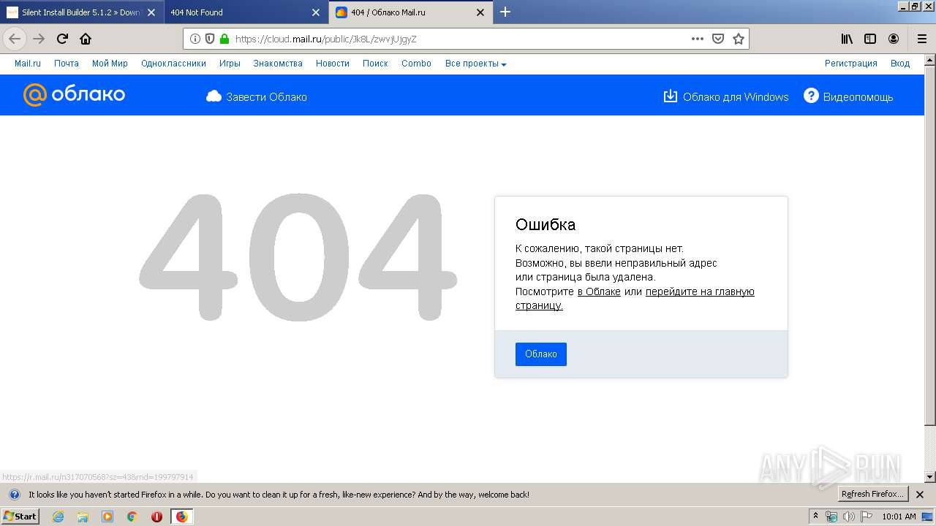Image resolution: width=936 pixels, height=526 pixels.
Task: Select Firefox taskbar button
Action: 181,517
